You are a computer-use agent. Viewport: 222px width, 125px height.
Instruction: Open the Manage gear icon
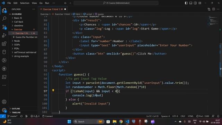4,110
